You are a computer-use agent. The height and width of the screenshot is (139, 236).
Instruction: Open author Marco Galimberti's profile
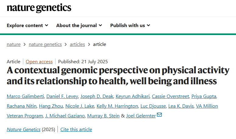[25, 96]
